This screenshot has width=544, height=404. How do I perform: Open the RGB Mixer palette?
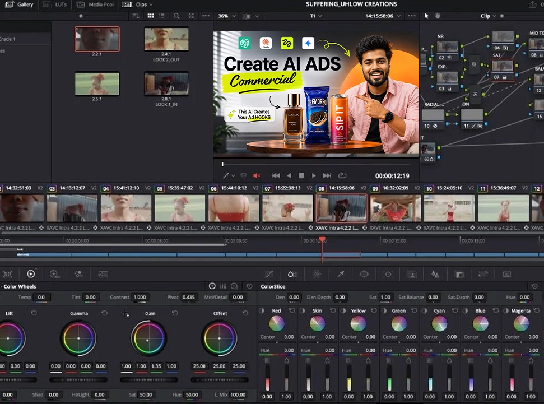click(79, 274)
